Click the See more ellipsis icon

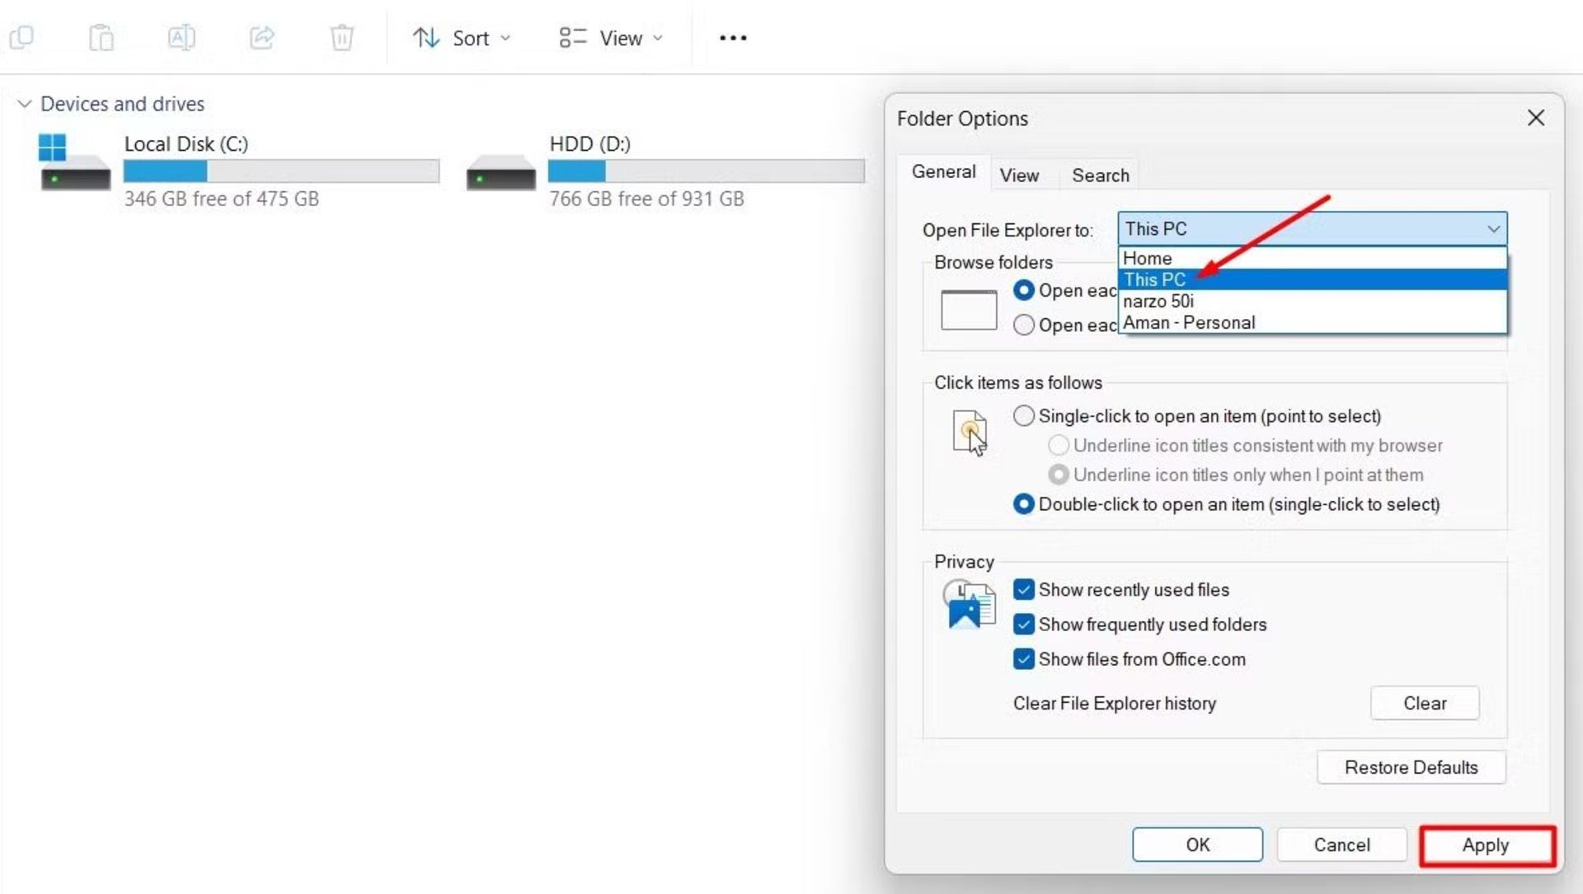[x=733, y=38]
